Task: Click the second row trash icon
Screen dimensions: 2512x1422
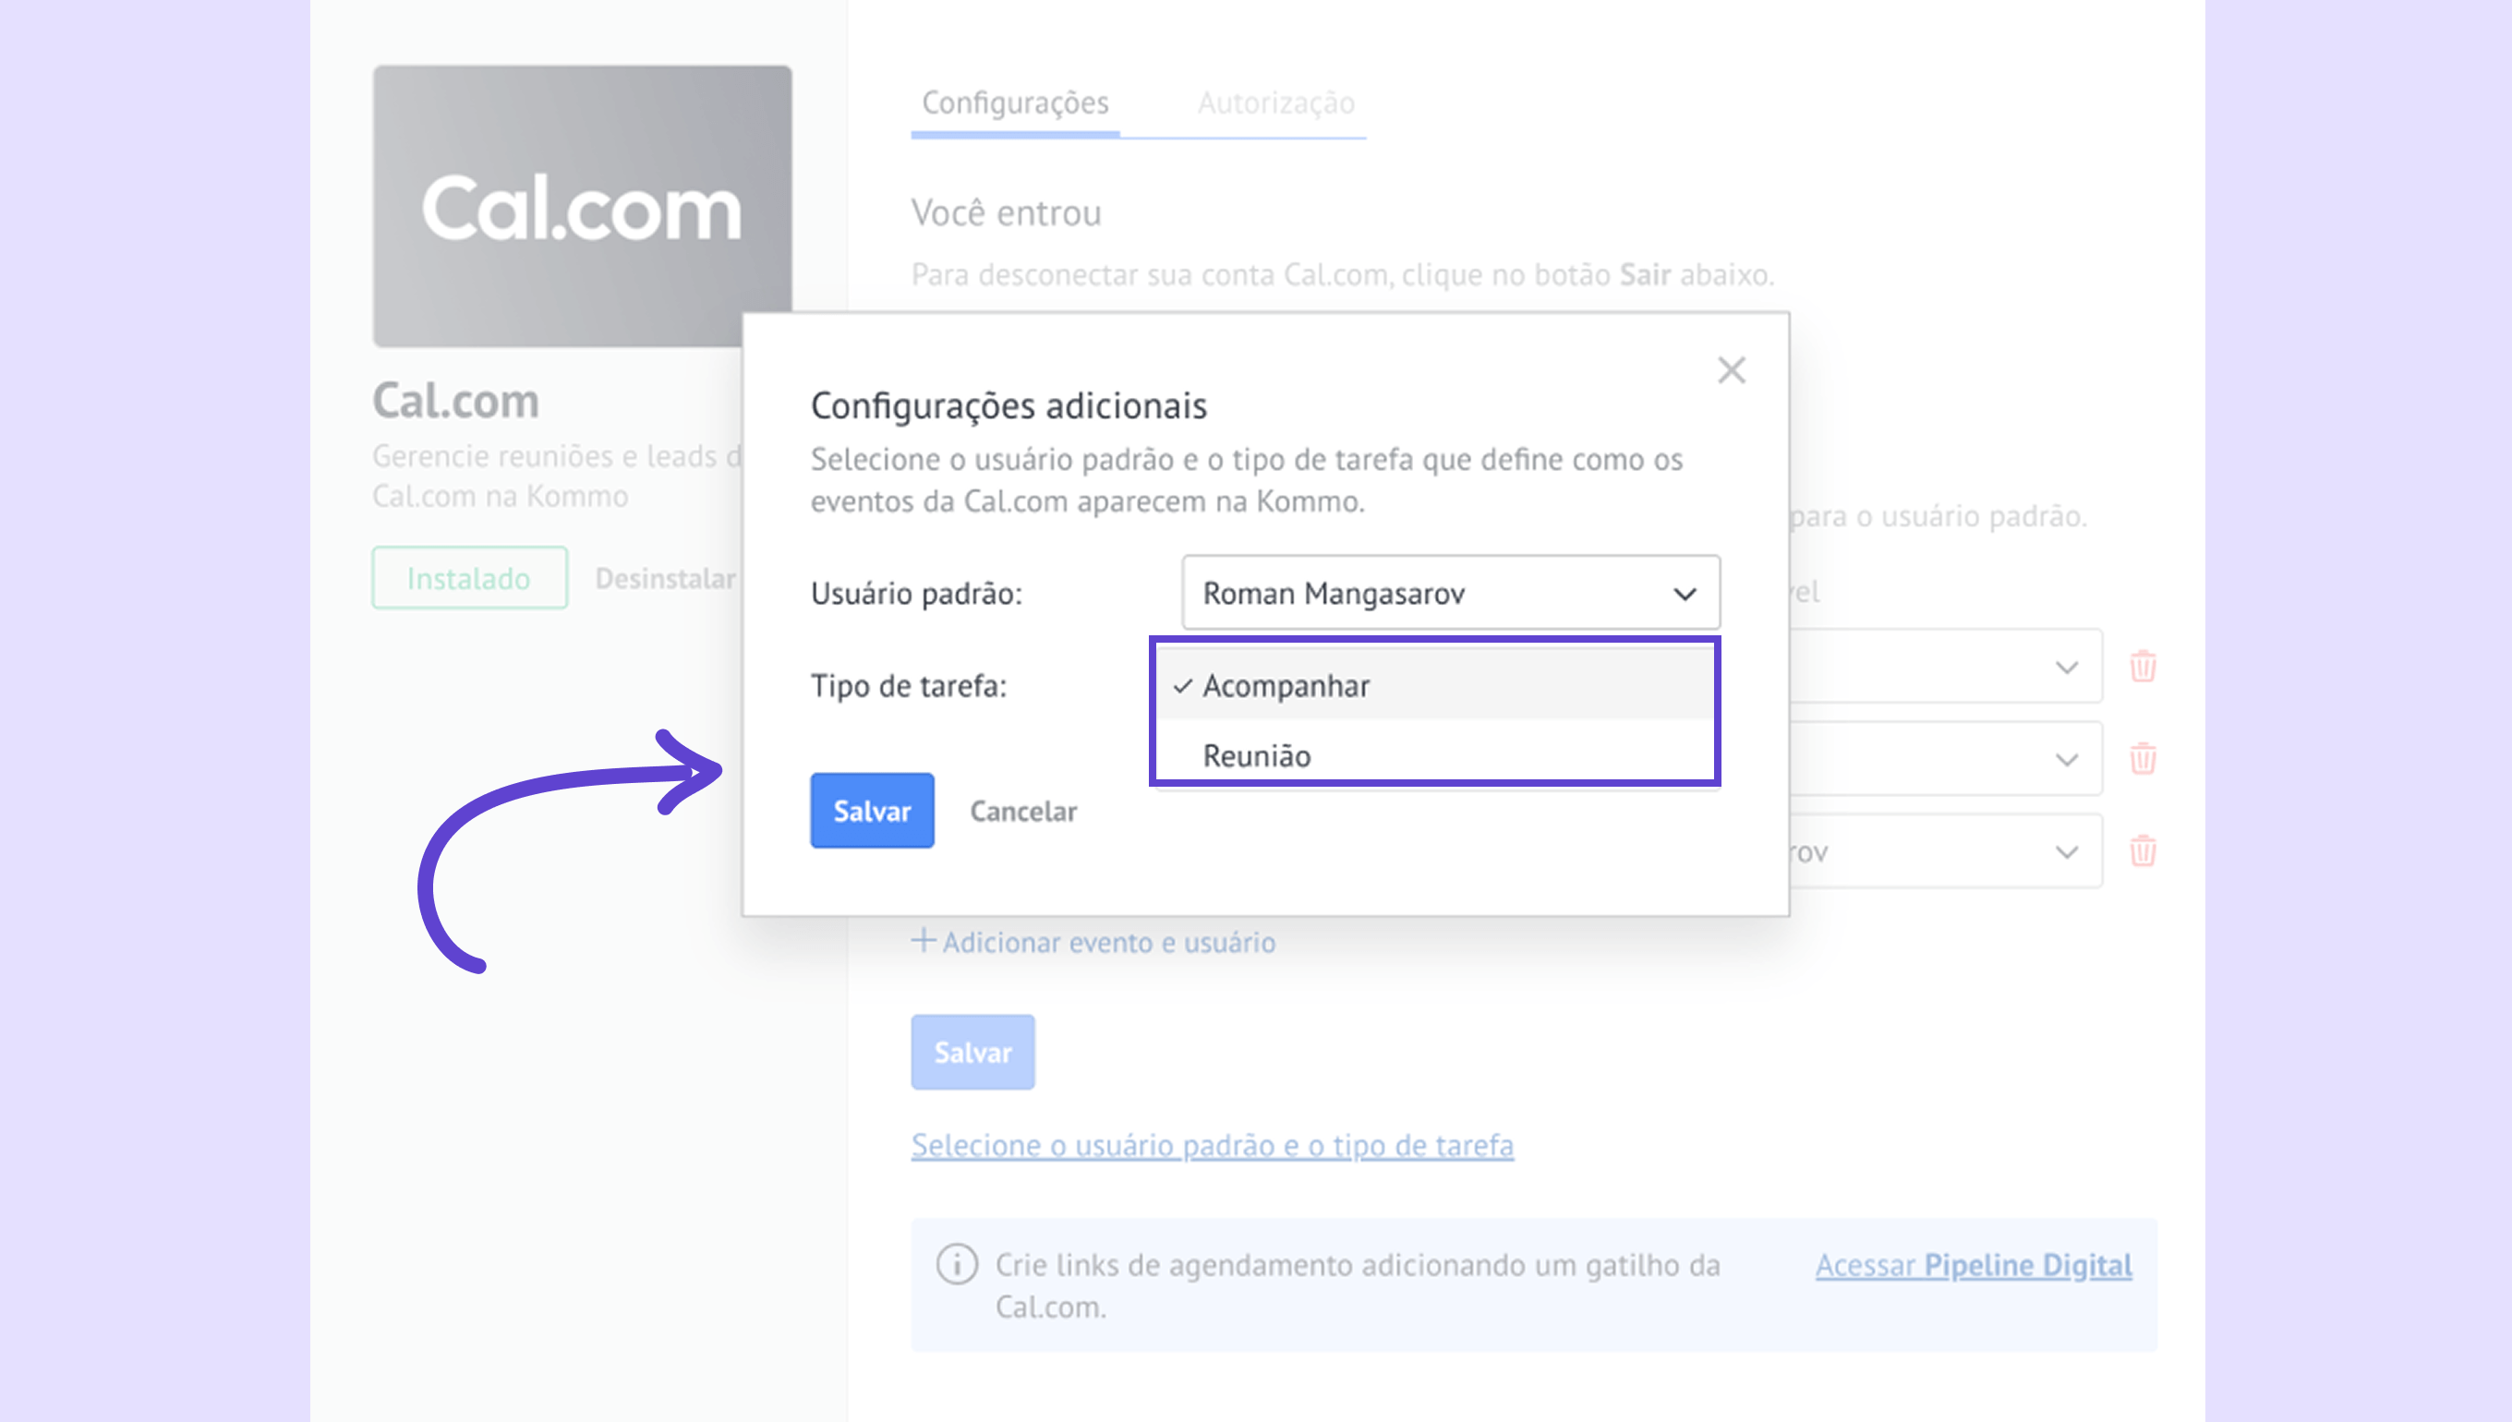Action: [x=2143, y=759]
